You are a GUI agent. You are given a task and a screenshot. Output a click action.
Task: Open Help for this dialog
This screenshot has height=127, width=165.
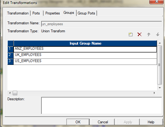(151, 122)
